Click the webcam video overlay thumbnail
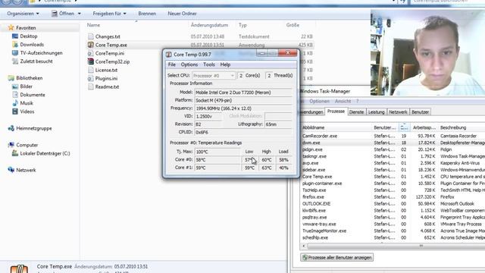The image size is (485, 273). (x=427, y=52)
